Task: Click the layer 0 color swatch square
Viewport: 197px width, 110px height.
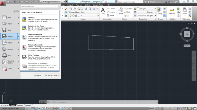Action: [x=79, y=16]
